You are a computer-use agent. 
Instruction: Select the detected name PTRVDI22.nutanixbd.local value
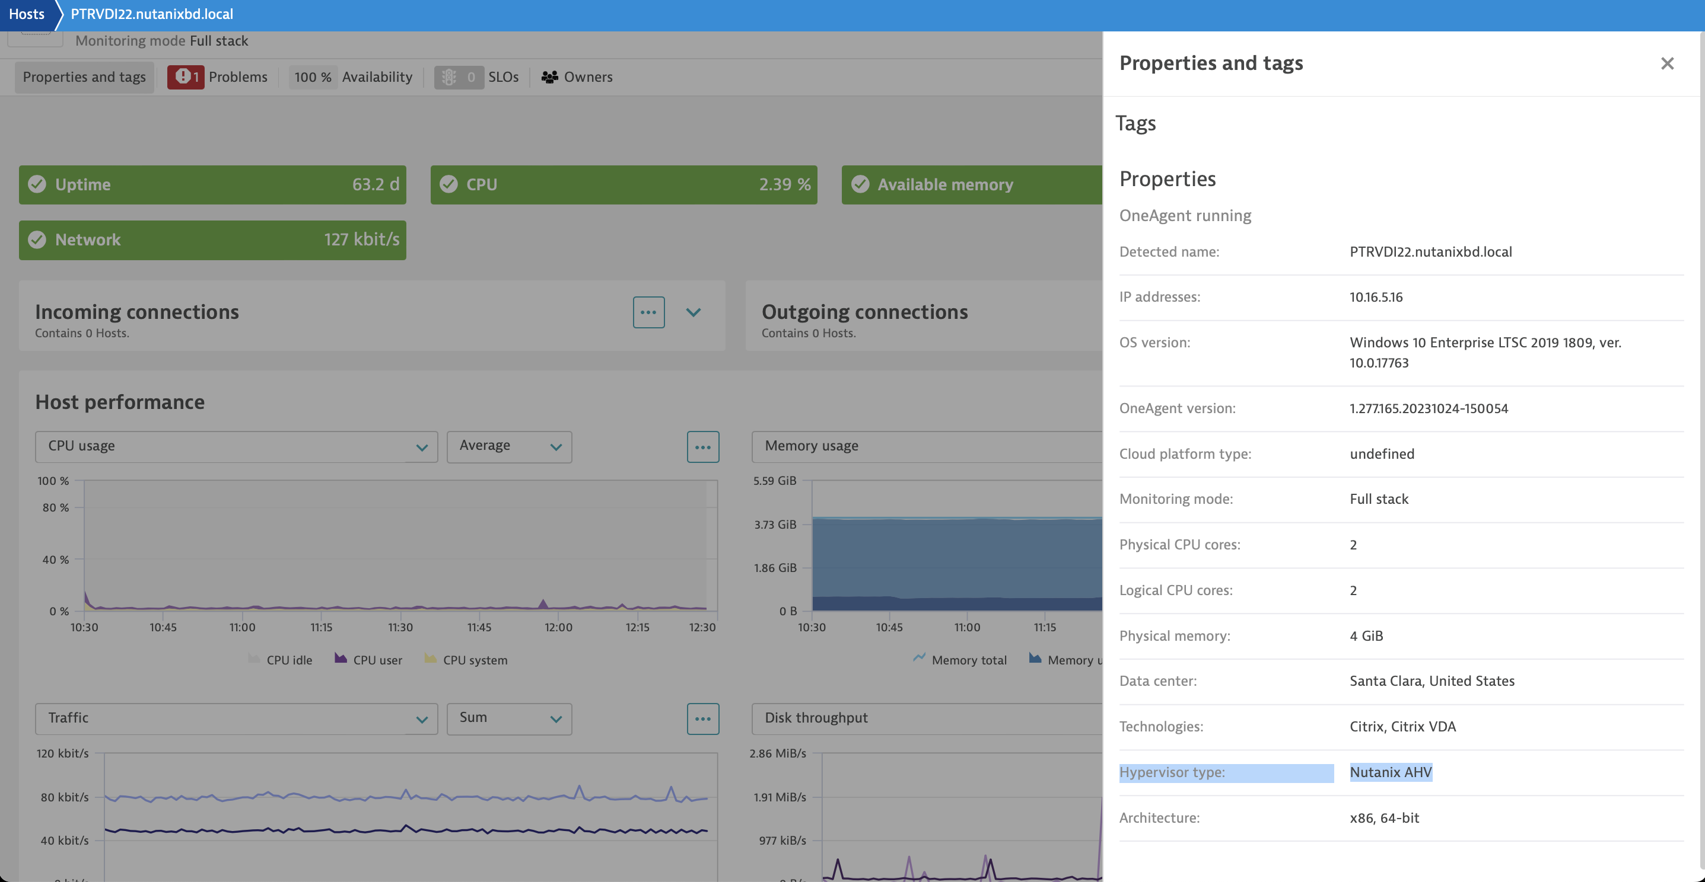(1431, 252)
